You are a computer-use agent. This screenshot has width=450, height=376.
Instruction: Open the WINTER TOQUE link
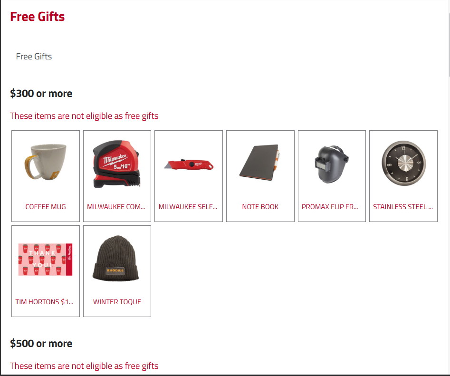[117, 302]
